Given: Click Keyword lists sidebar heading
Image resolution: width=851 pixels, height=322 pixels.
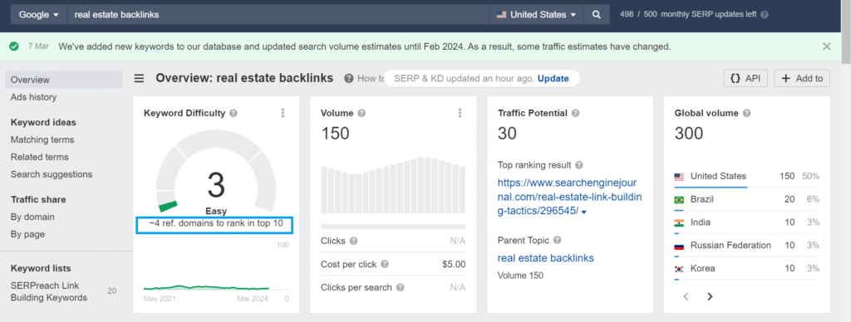Looking at the screenshot, I should [x=41, y=268].
